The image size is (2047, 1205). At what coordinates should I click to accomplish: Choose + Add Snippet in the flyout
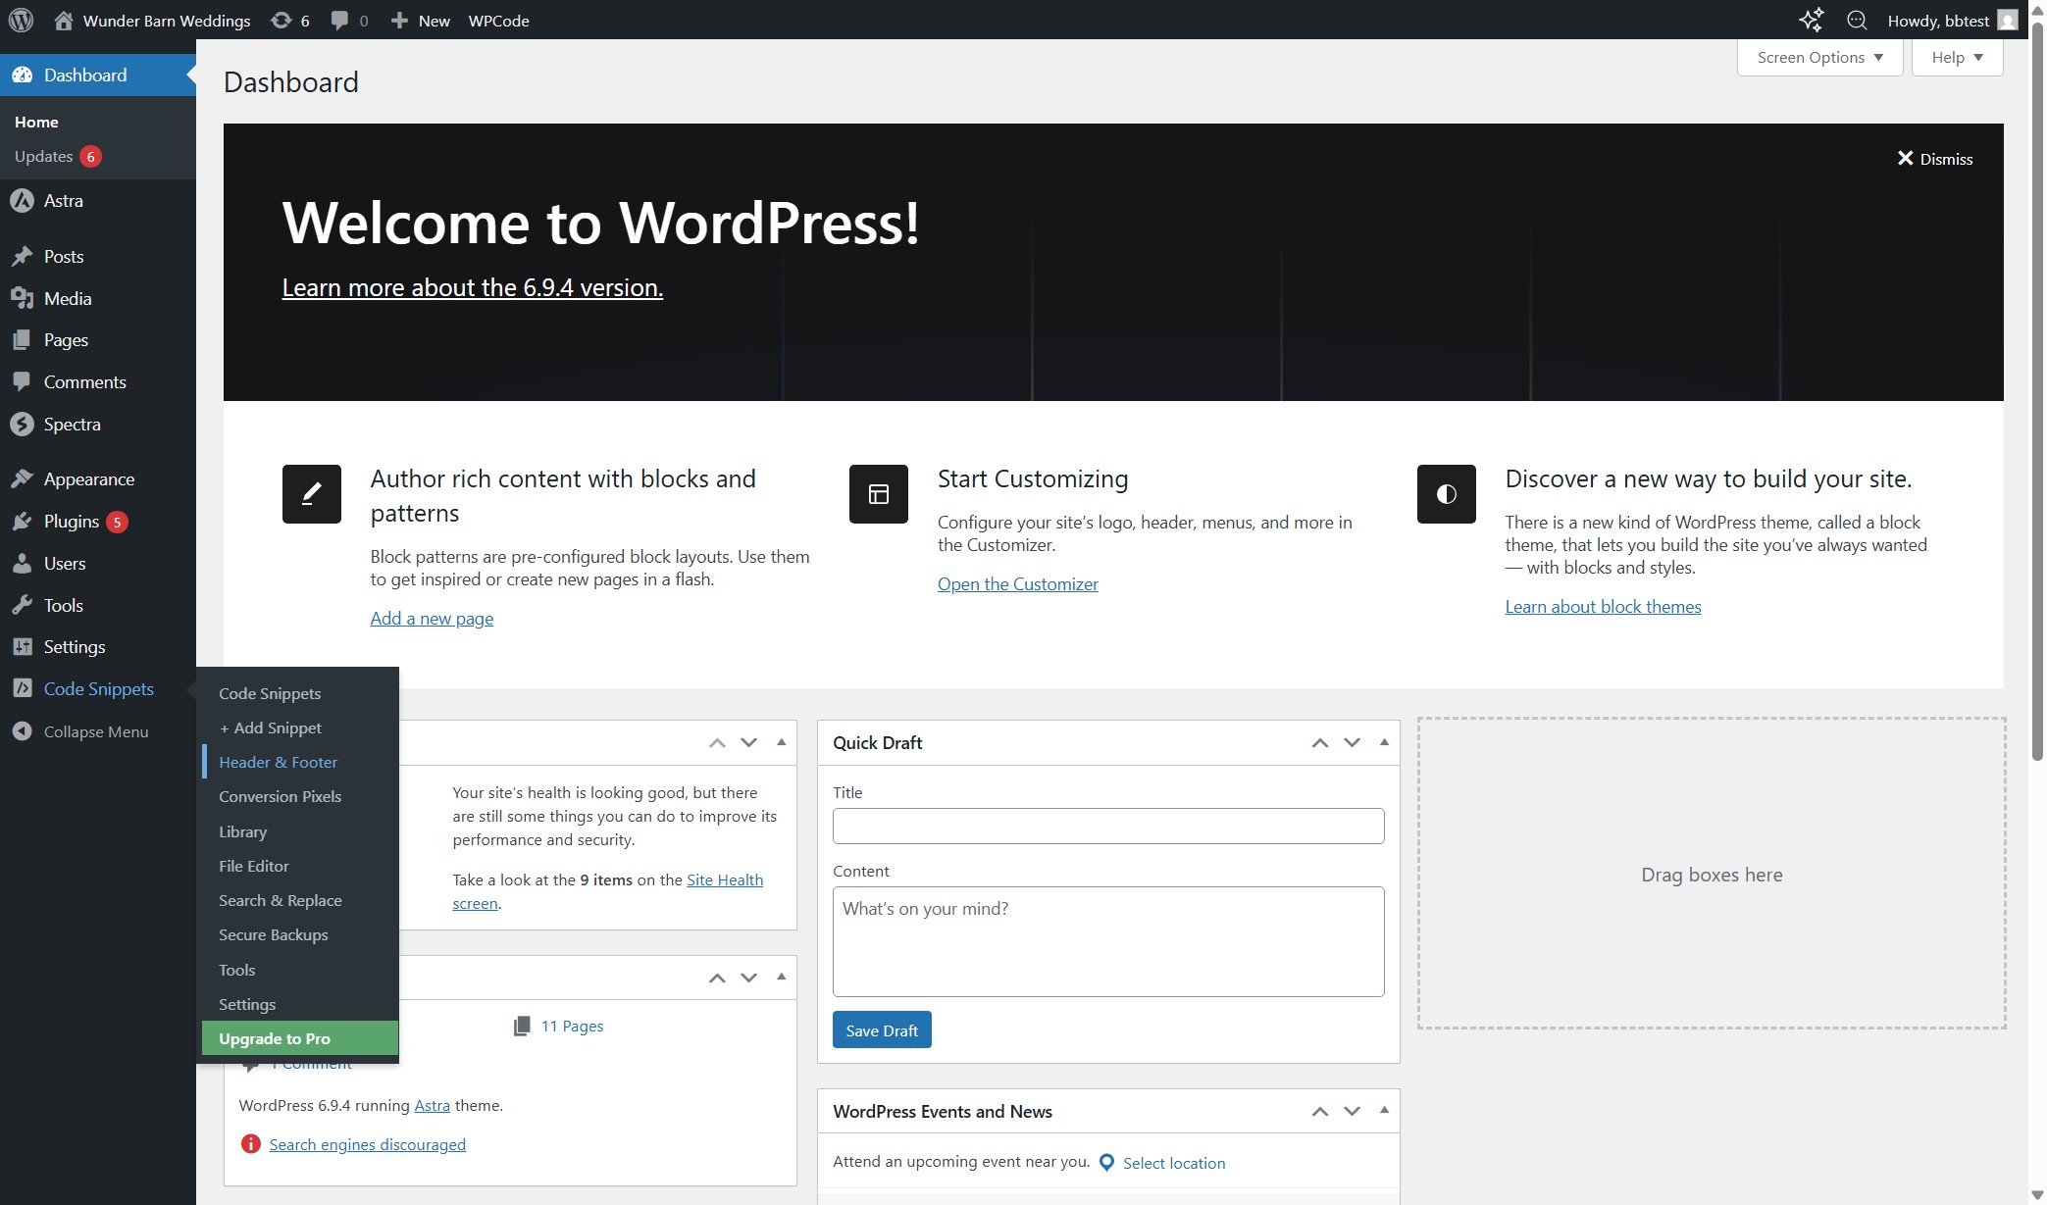tap(270, 728)
